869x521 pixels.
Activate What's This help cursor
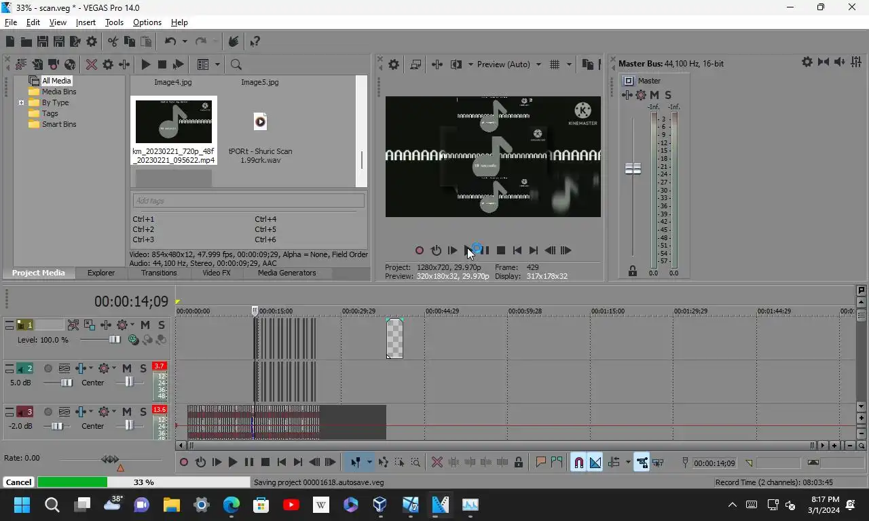[x=255, y=41]
